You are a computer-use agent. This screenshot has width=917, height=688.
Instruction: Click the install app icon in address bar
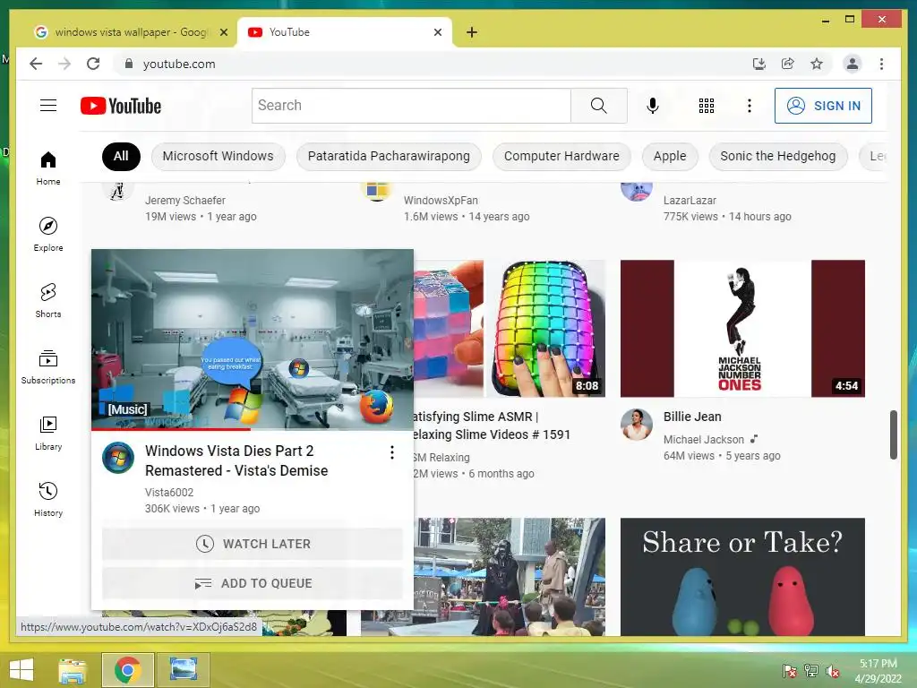point(759,64)
